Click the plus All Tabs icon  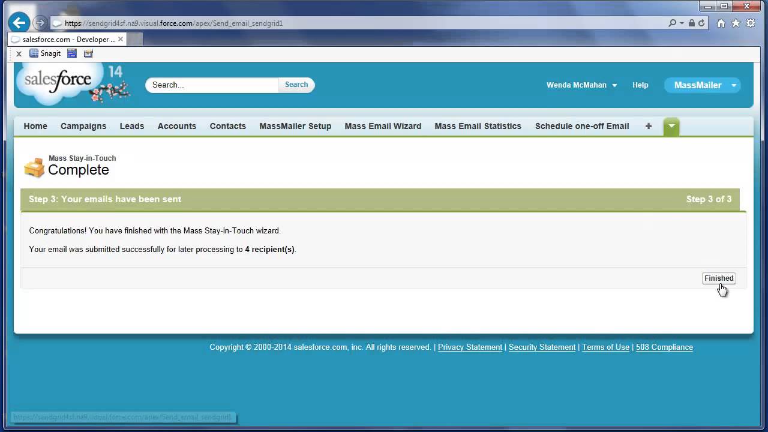pyautogui.click(x=649, y=126)
